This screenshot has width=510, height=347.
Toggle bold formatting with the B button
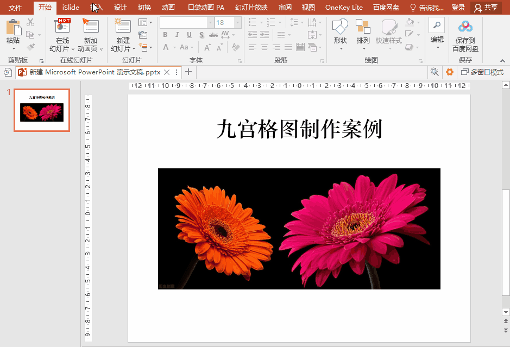[x=165, y=34]
